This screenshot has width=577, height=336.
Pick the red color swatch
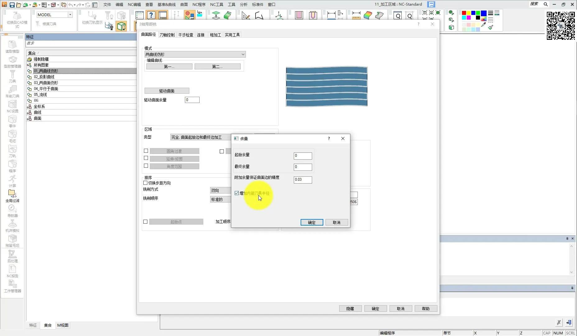pyautogui.click(x=464, y=13)
